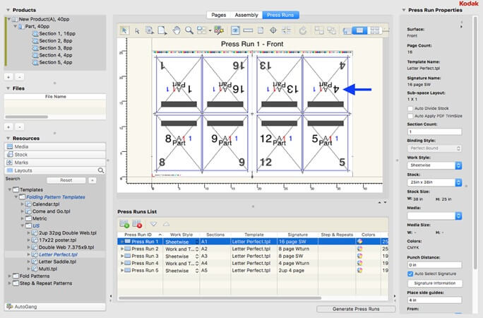Click the page-with-arrow tool icon in the toolbar

[x=162, y=30]
